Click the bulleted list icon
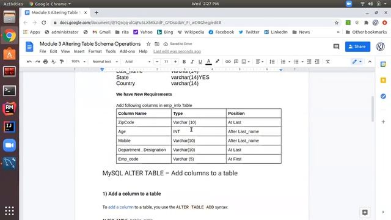 [296, 62]
